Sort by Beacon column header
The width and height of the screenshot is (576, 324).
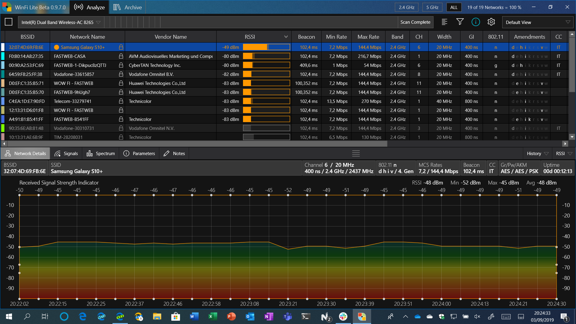click(x=306, y=37)
